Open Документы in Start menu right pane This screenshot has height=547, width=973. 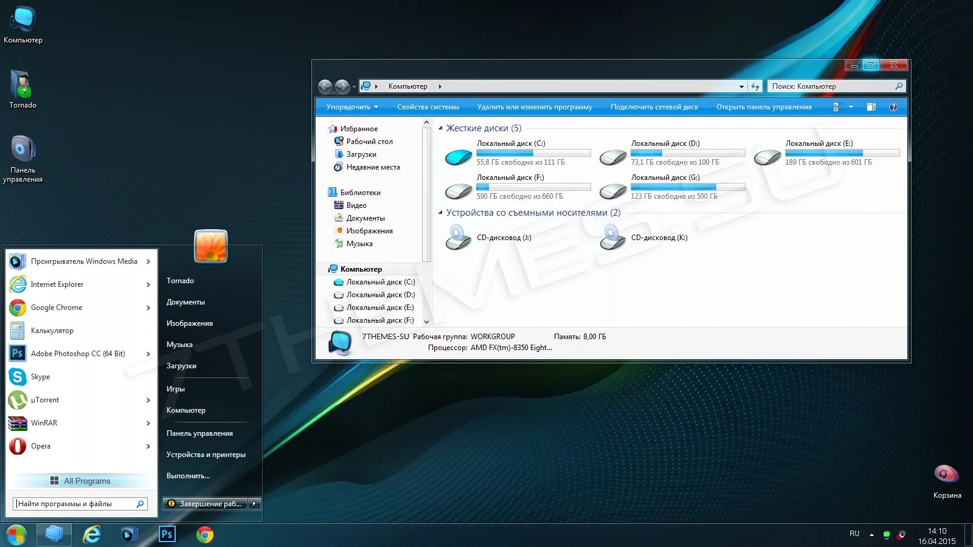pyautogui.click(x=185, y=302)
